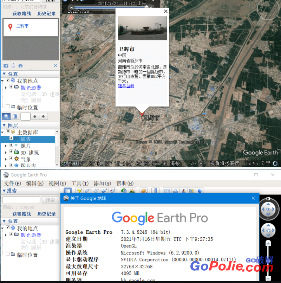Collapse the 图层 panel header
The height and width of the screenshot is (283, 281).
[x=30, y=126]
